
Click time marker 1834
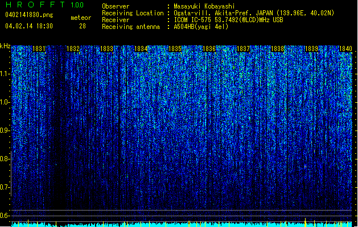141,49
